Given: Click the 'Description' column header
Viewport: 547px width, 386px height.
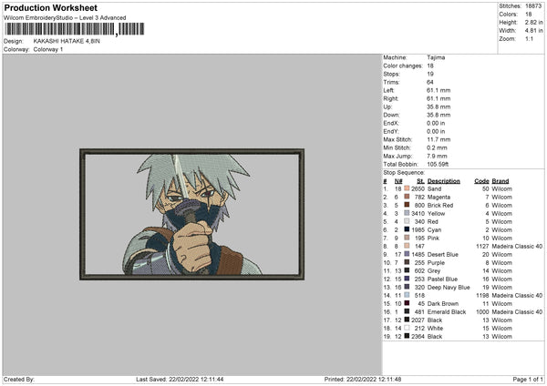Looking at the screenshot, I should point(444,181).
